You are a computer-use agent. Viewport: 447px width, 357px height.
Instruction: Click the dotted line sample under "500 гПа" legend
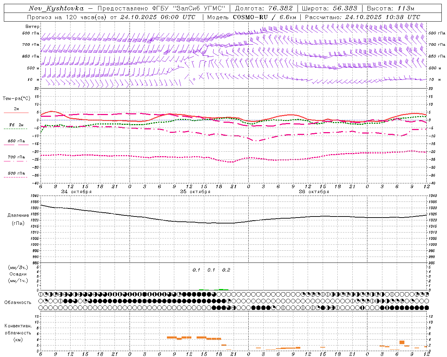[15, 177]
